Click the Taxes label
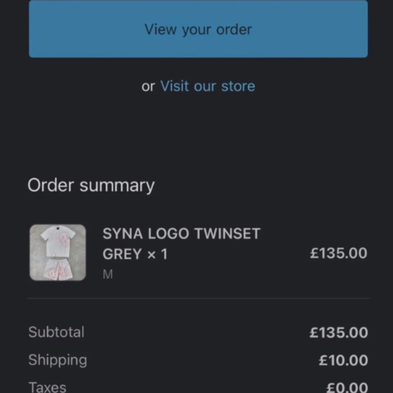 47,387
